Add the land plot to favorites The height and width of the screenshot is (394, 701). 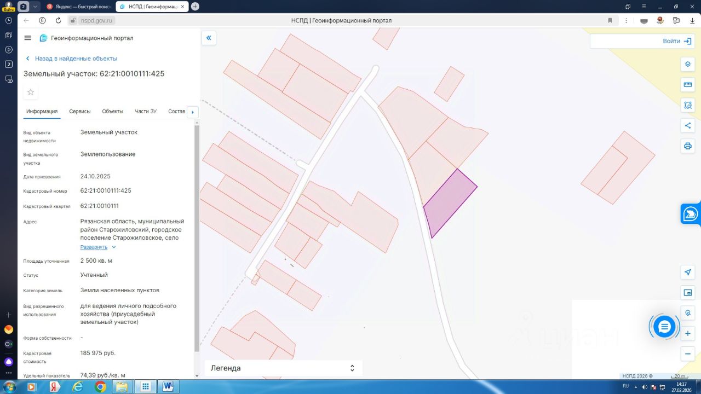[x=31, y=92]
